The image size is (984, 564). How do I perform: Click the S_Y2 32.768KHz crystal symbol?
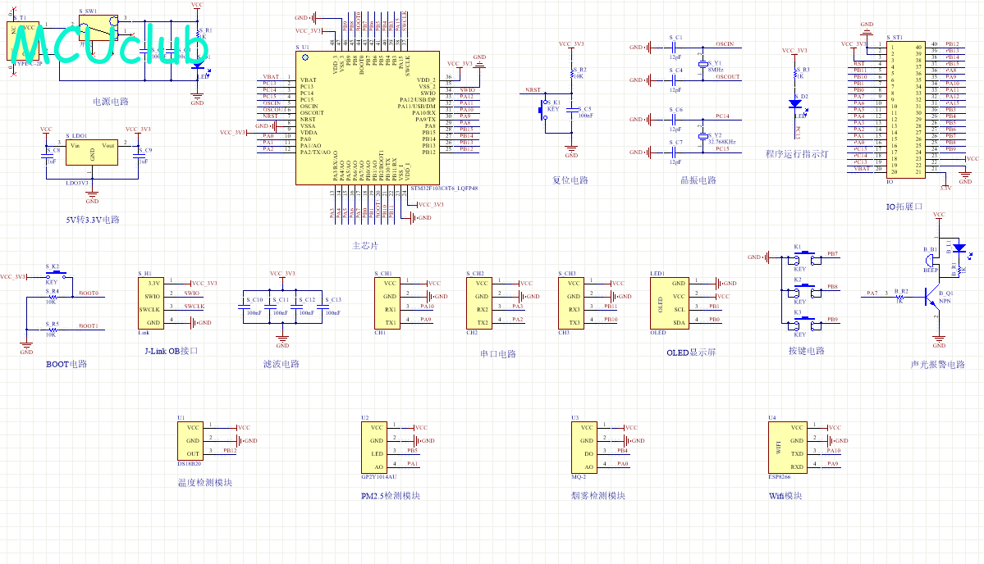coord(703,136)
